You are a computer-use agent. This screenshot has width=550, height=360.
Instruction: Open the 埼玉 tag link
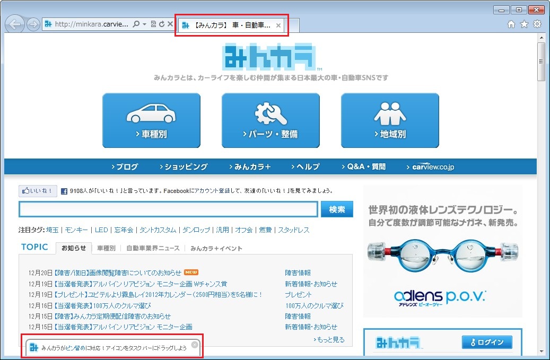pos(53,230)
